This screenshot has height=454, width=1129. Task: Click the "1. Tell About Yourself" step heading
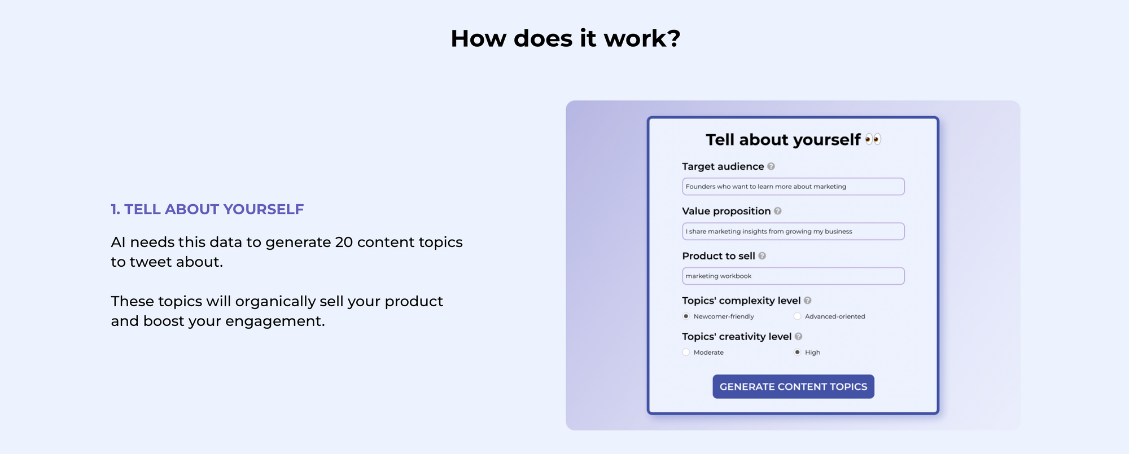207,209
